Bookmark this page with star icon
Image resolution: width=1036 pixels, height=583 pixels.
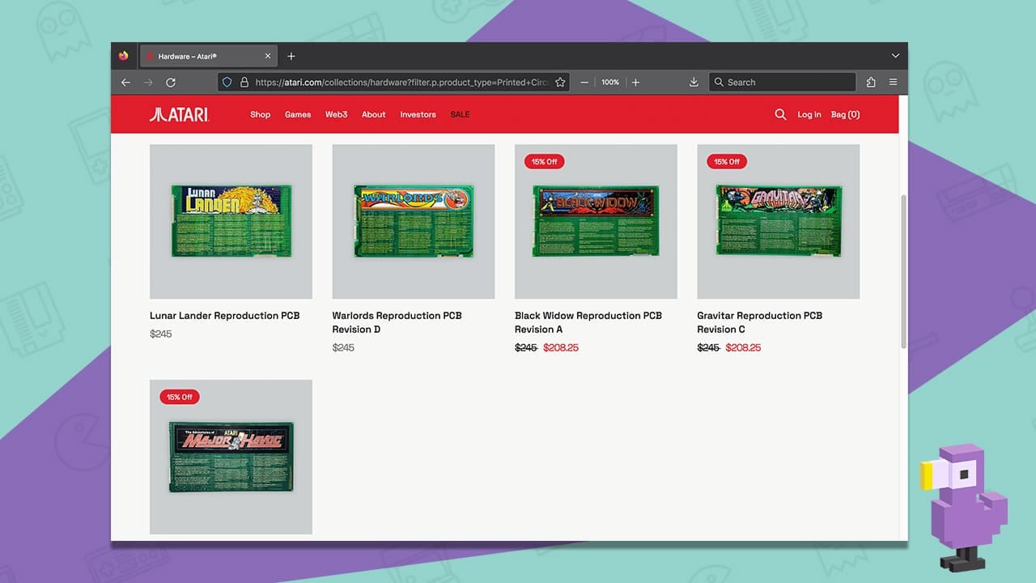[x=560, y=82]
